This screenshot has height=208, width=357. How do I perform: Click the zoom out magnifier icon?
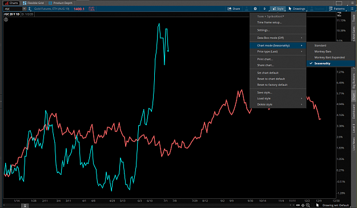[x=312, y=205]
